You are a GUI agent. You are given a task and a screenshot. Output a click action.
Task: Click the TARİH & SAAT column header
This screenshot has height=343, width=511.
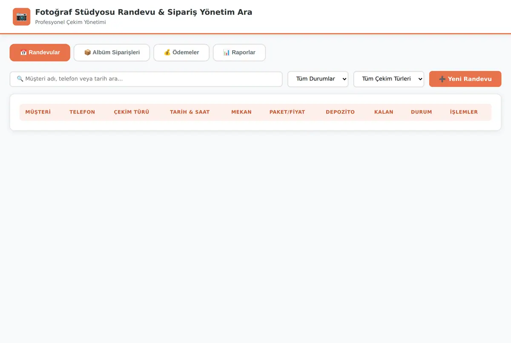(190, 112)
